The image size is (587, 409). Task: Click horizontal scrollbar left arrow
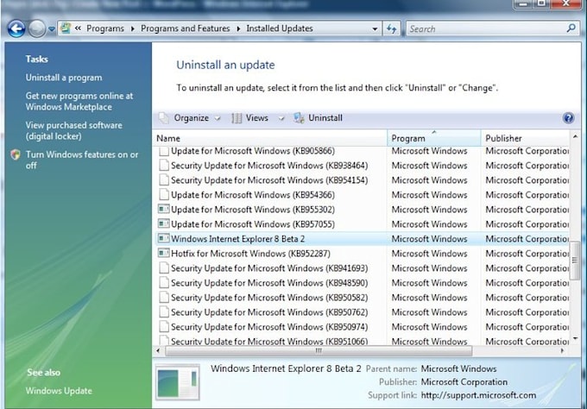point(158,351)
